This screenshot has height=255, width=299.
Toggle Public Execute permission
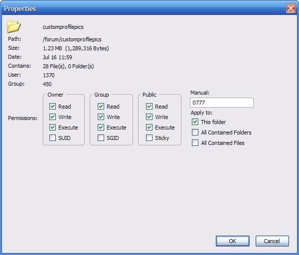(x=149, y=127)
